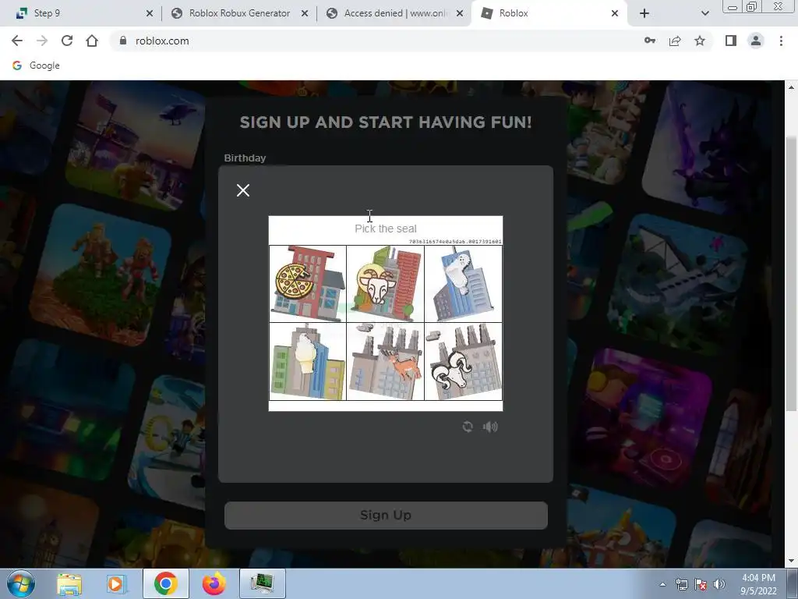
Task: Share this page from address bar
Action: pyautogui.click(x=675, y=41)
